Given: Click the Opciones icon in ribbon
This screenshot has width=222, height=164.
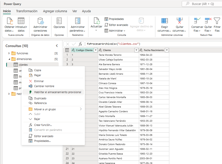Looking at the screenshot, I should click(59, 21).
